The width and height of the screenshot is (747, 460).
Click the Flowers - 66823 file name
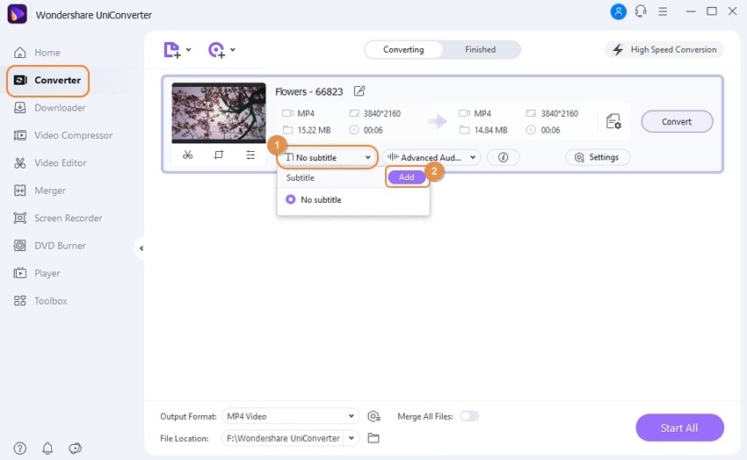click(x=308, y=91)
